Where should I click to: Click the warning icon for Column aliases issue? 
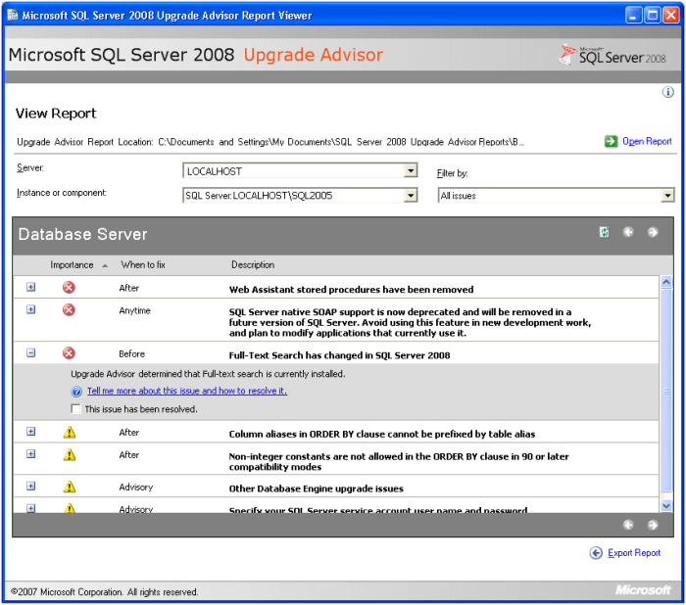click(x=69, y=433)
